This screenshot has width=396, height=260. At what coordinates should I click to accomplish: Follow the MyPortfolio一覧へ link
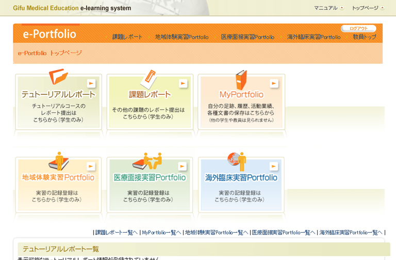(x=161, y=233)
